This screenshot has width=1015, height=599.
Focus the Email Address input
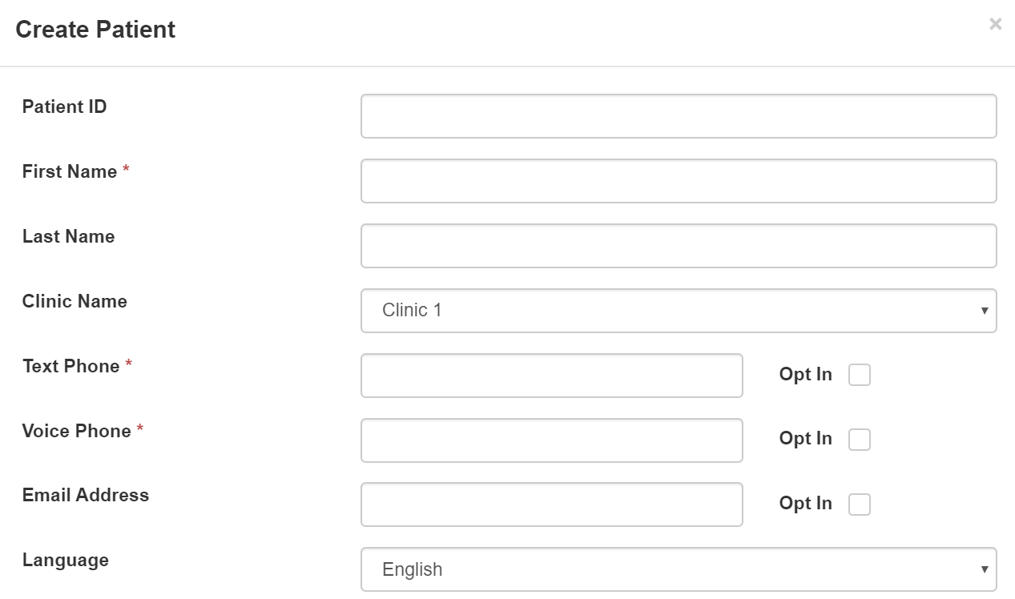pyautogui.click(x=551, y=505)
